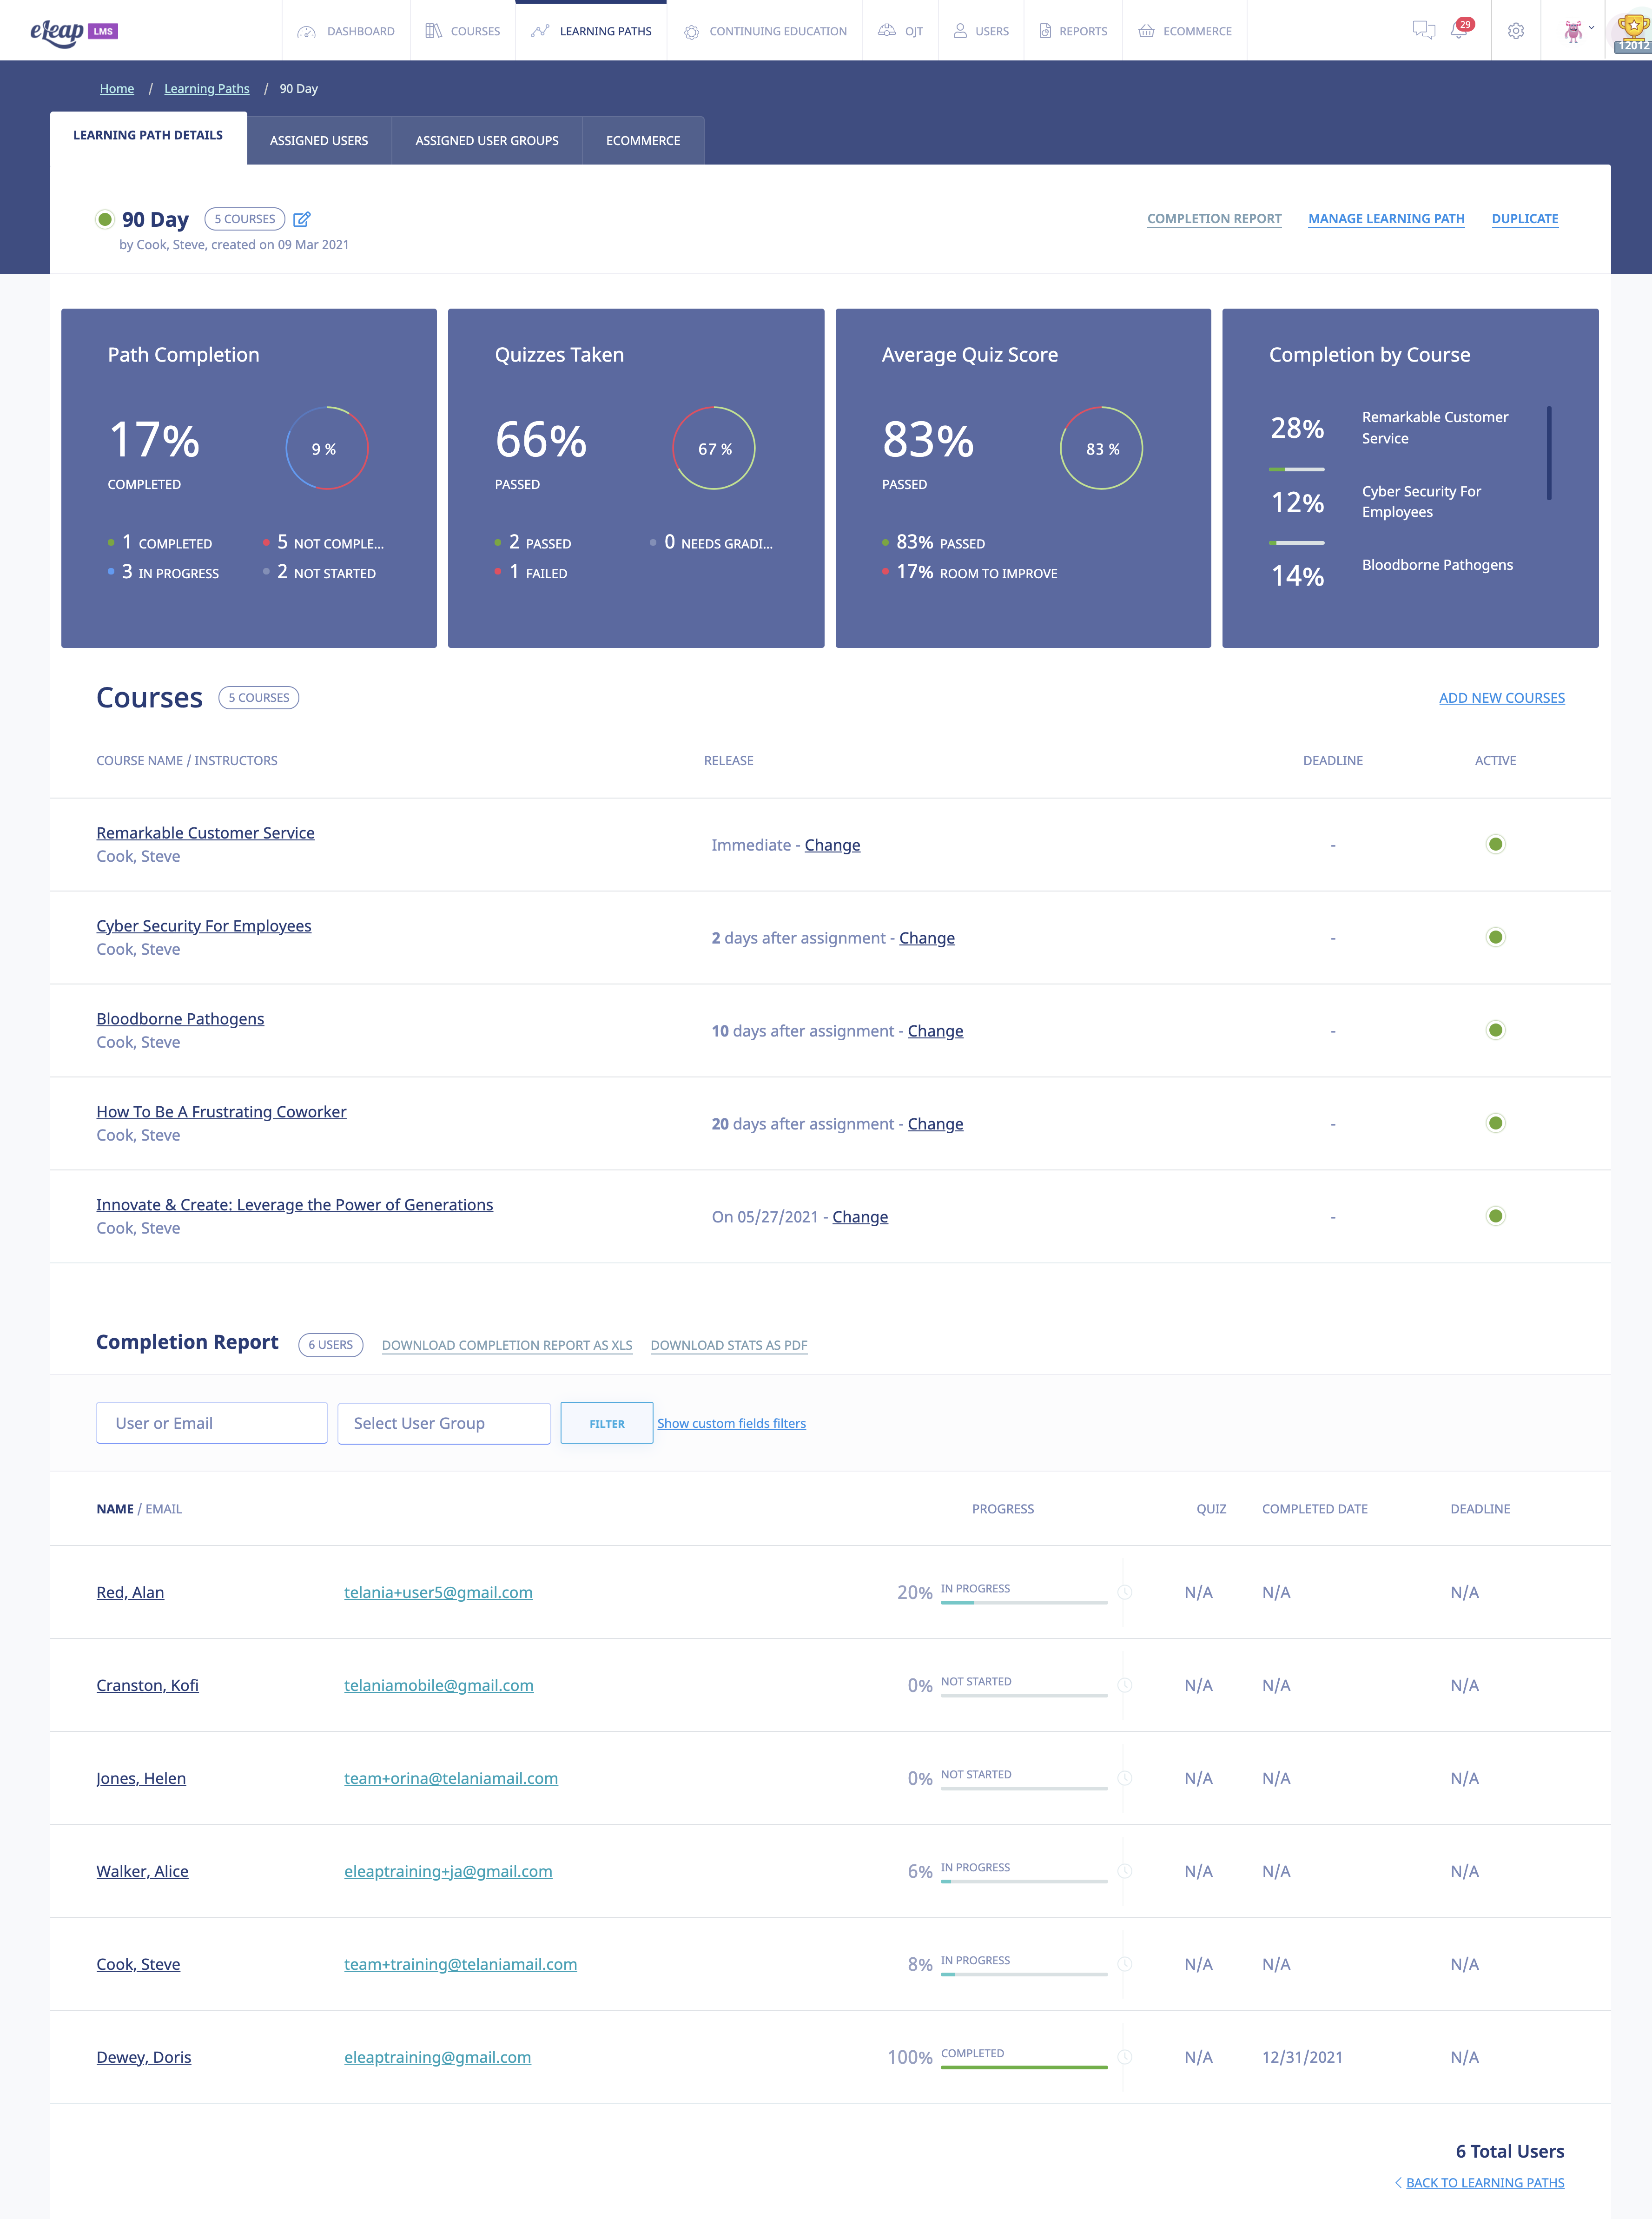The height and width of the screenshot is (2219, 1652).
Task: Expand Show custom fields filters
Action: tap(731, 1423)
